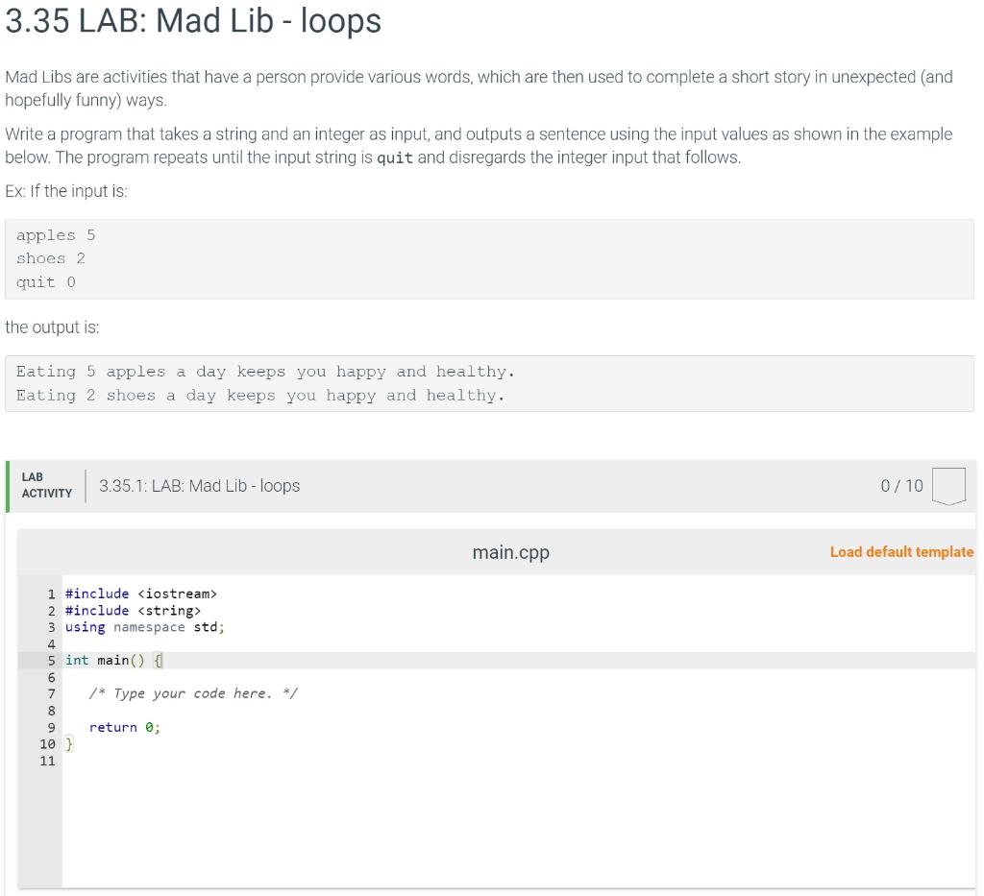Click the closing brace on line 10
The image size is (984, 896).
click(x=67, y=743)
